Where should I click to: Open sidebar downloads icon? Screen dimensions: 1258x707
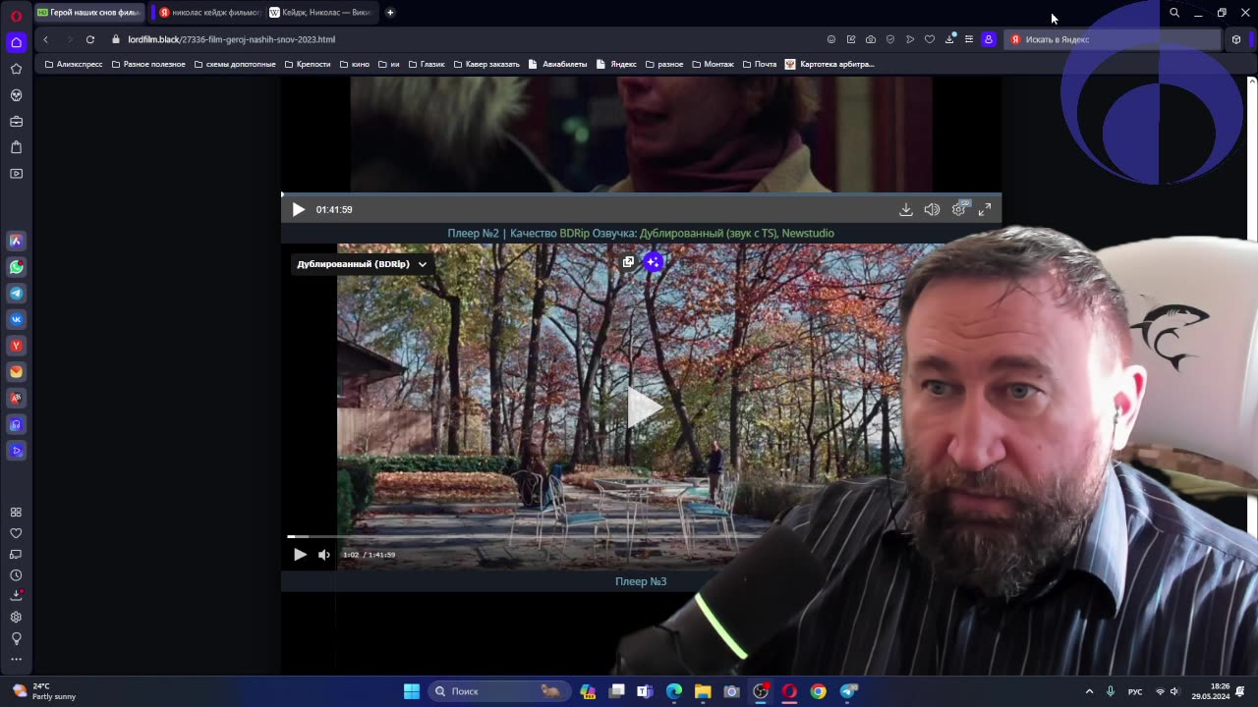[16, 595]
